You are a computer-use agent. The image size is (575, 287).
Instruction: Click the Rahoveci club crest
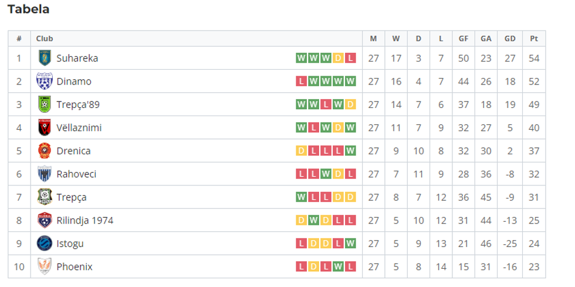45,174
